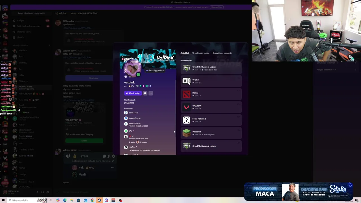Open Microsoft Store from the taskbar

pos(78,200)
